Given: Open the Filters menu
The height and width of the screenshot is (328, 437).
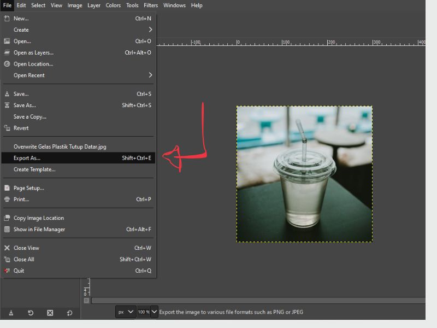Looking at the screenshot, I should pos(151,5).
